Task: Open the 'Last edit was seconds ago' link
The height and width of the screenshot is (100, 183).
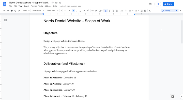Action: [x=70, y=6]
